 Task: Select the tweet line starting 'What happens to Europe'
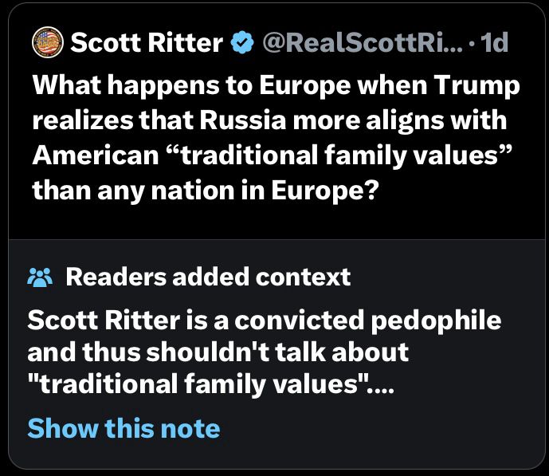[276, 86]
